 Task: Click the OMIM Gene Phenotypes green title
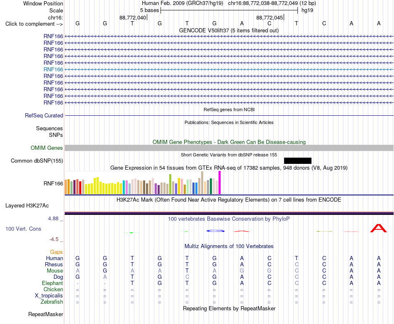229,142
